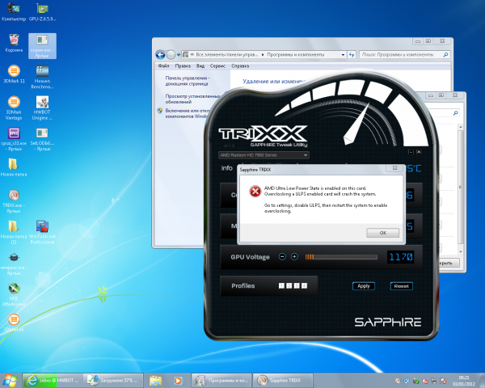
Task: Minimize the TRIXX utility window
Action: click(411, 152)
